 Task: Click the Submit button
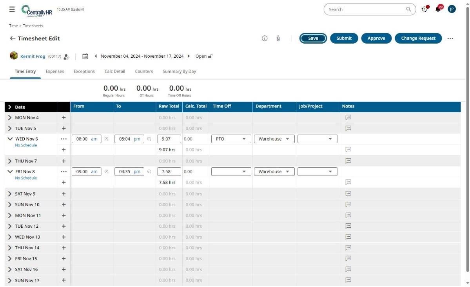(x=344, y=38)
